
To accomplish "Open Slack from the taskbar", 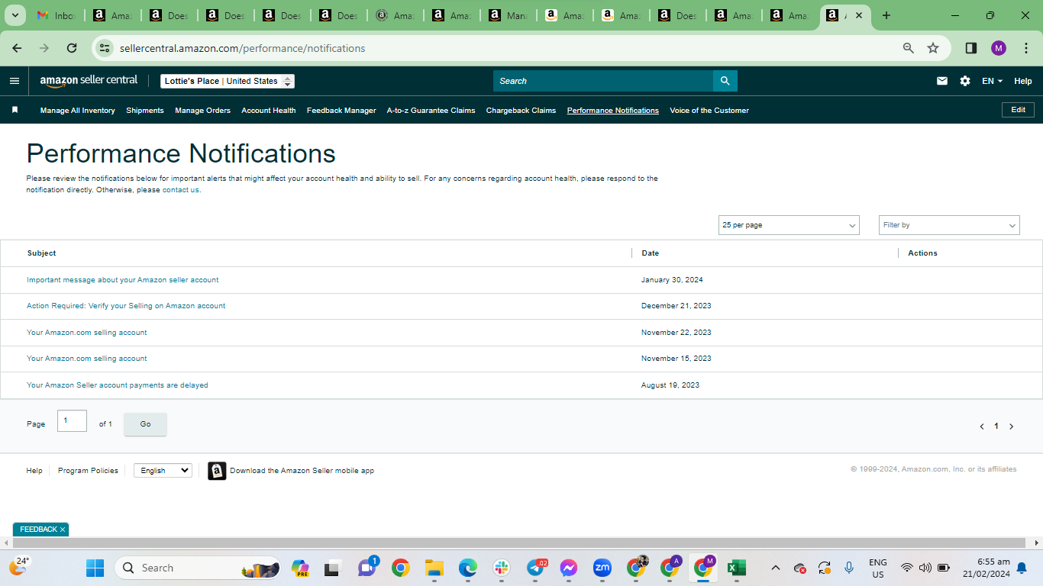I will (x=502, y=568).
